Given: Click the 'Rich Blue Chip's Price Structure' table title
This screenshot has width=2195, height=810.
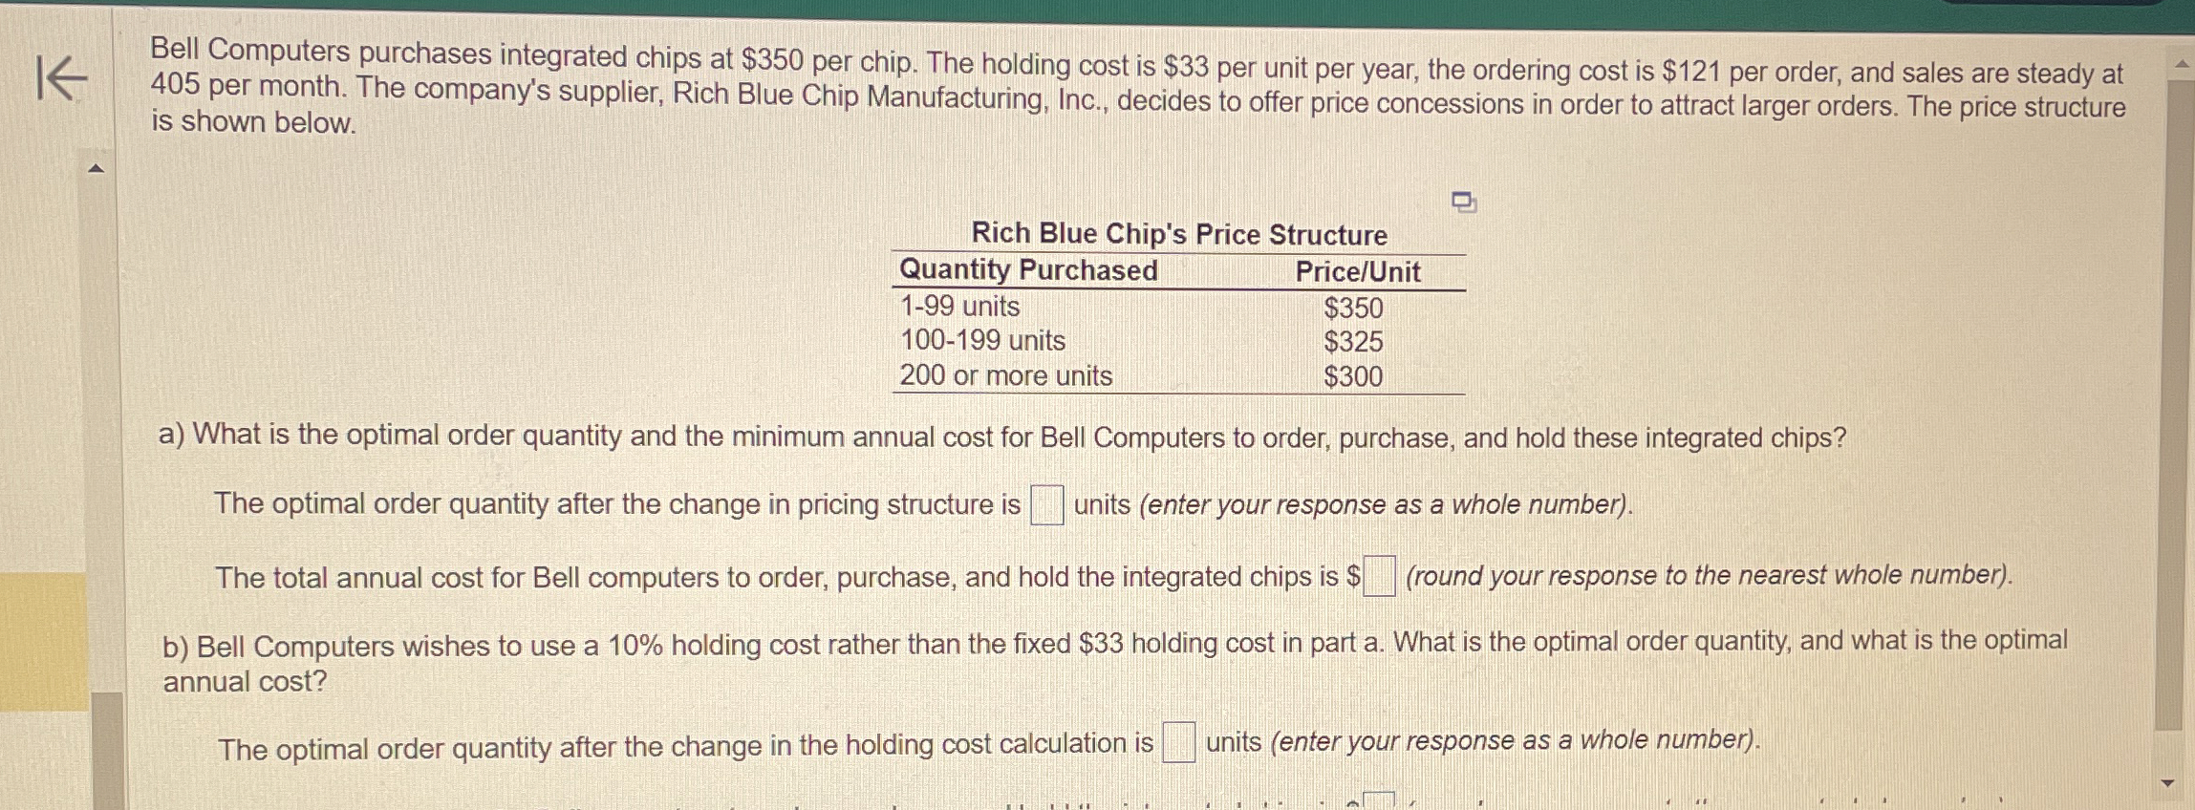Looking at the screenshot, I should point(1180,235).
